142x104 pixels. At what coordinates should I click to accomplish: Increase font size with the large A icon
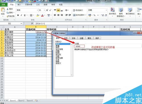pyautogui.click(x=47, y=10)
